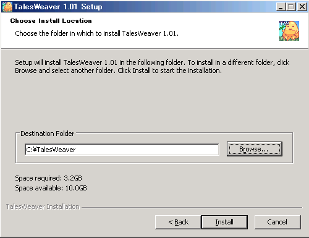Cancel the TalesWeaver setup
This screenshot has width=309, height=238.
coord(277,222)
